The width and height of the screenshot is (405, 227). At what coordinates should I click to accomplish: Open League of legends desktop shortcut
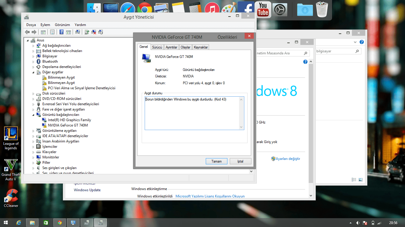point(11,138)
